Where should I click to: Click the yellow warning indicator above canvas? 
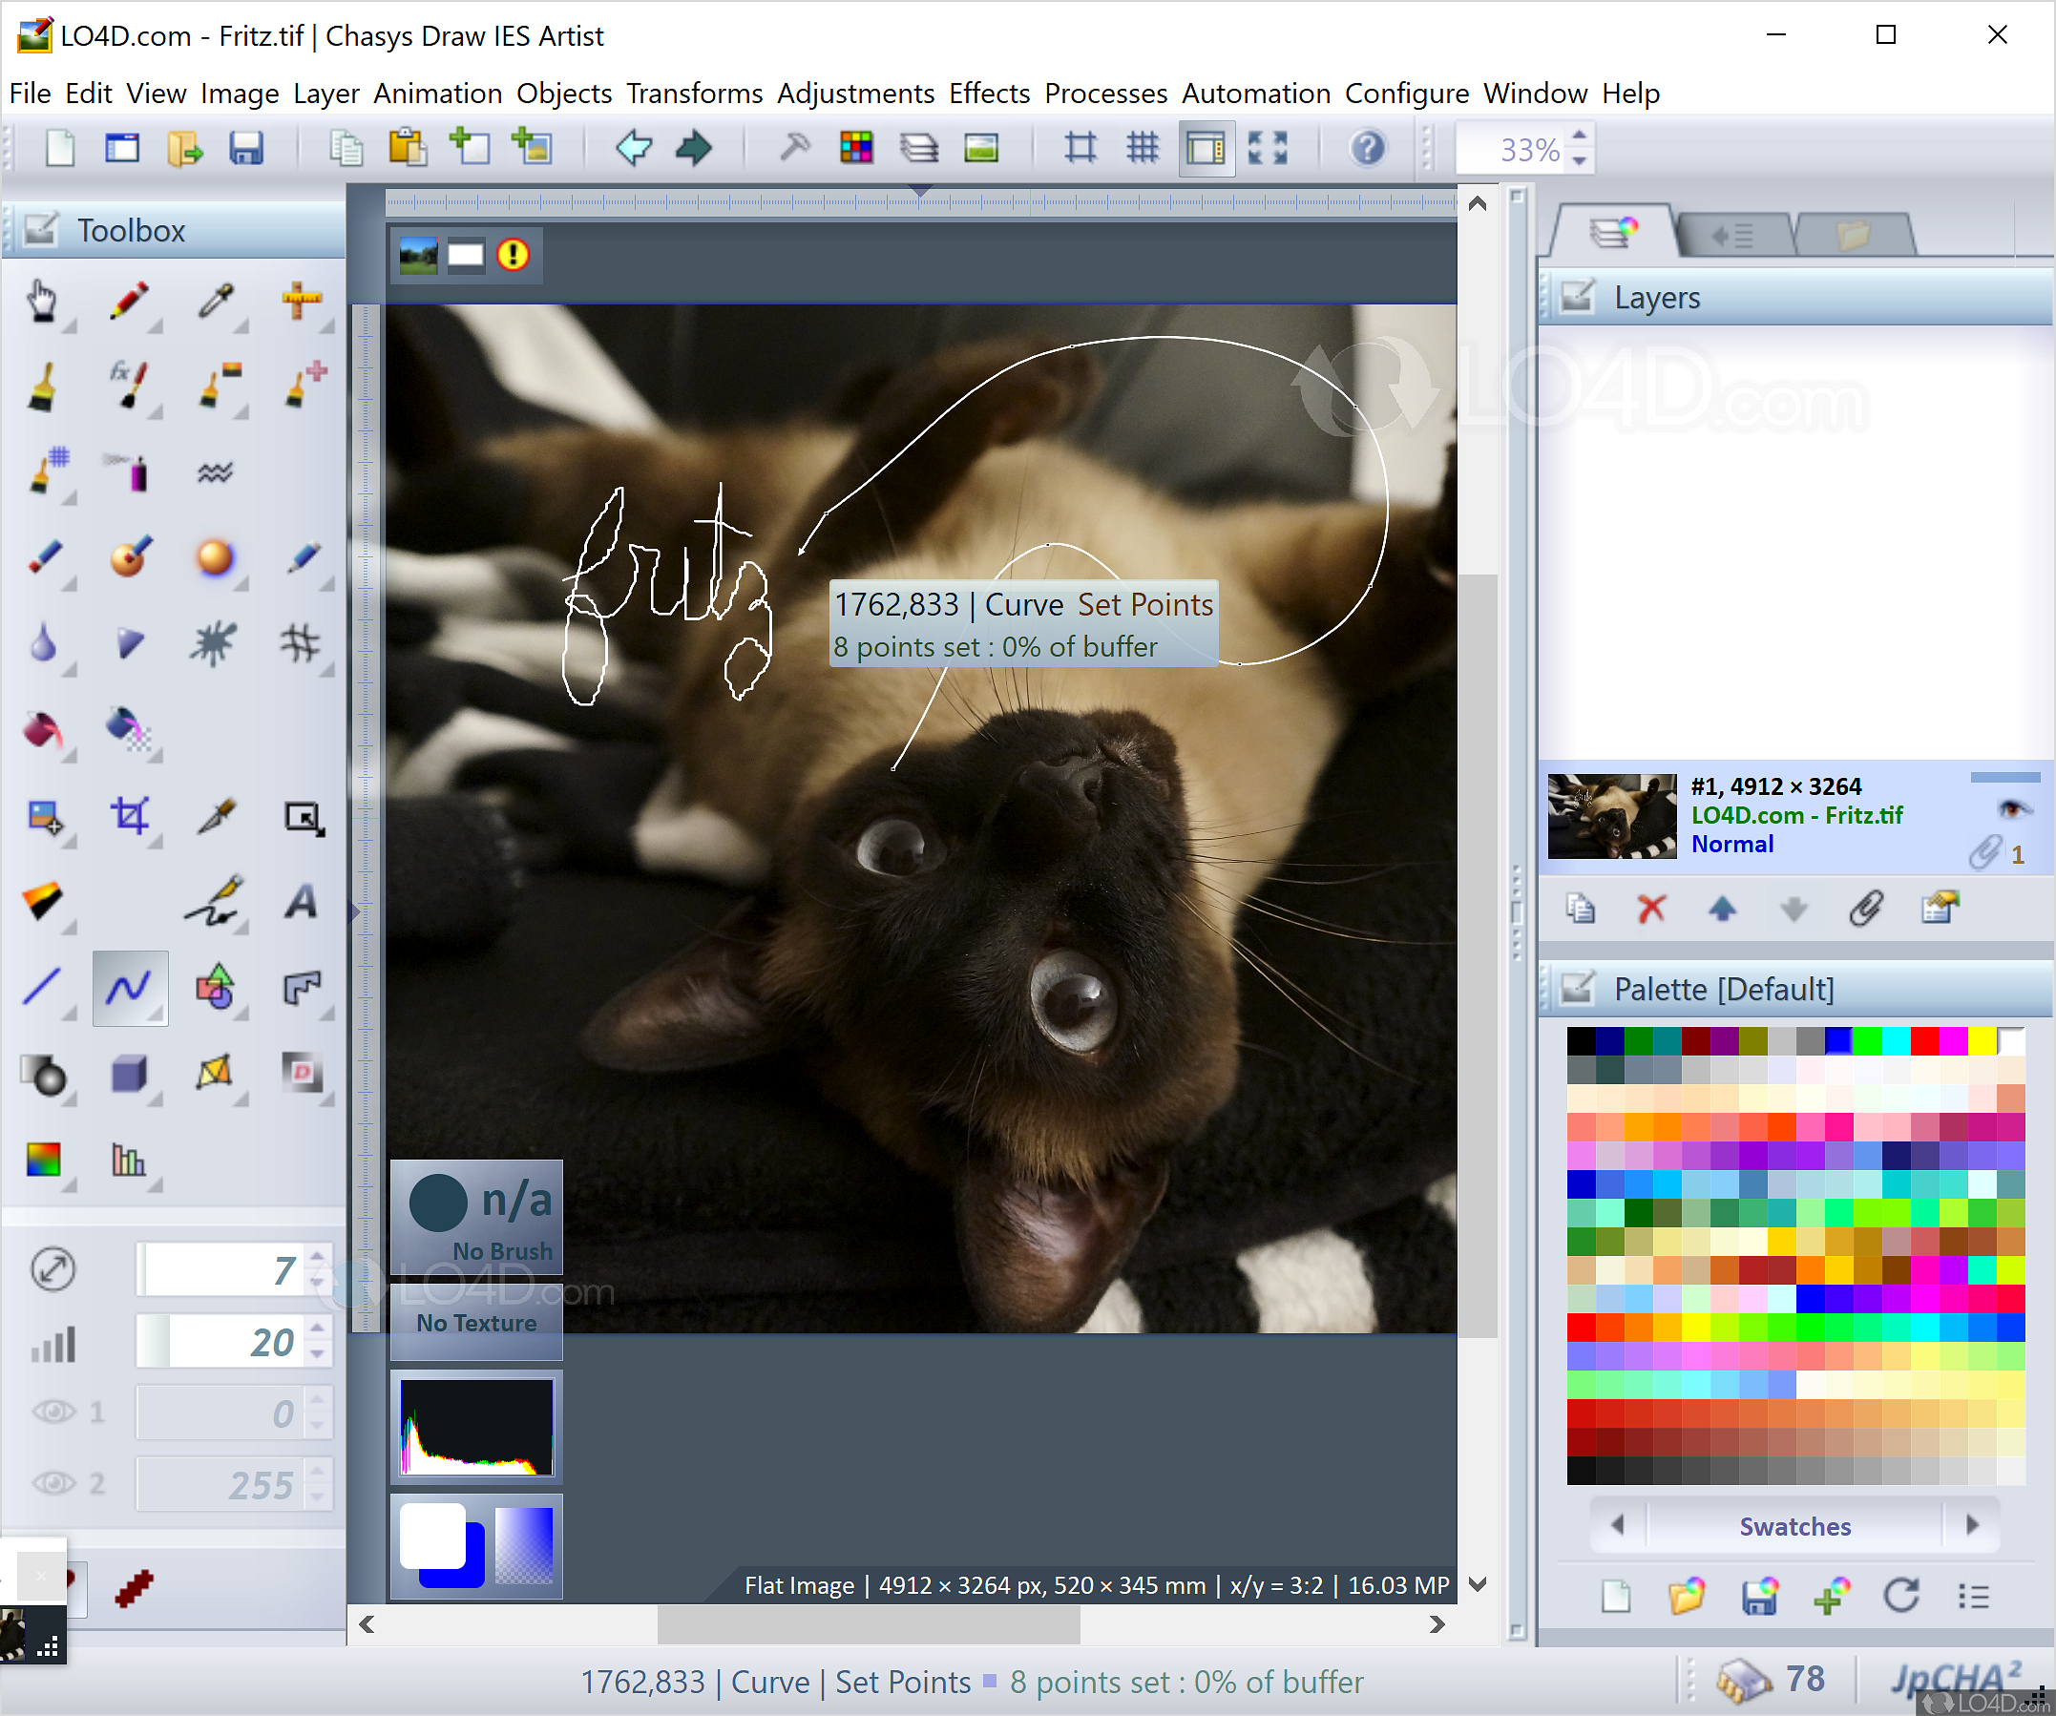point(513,256)
